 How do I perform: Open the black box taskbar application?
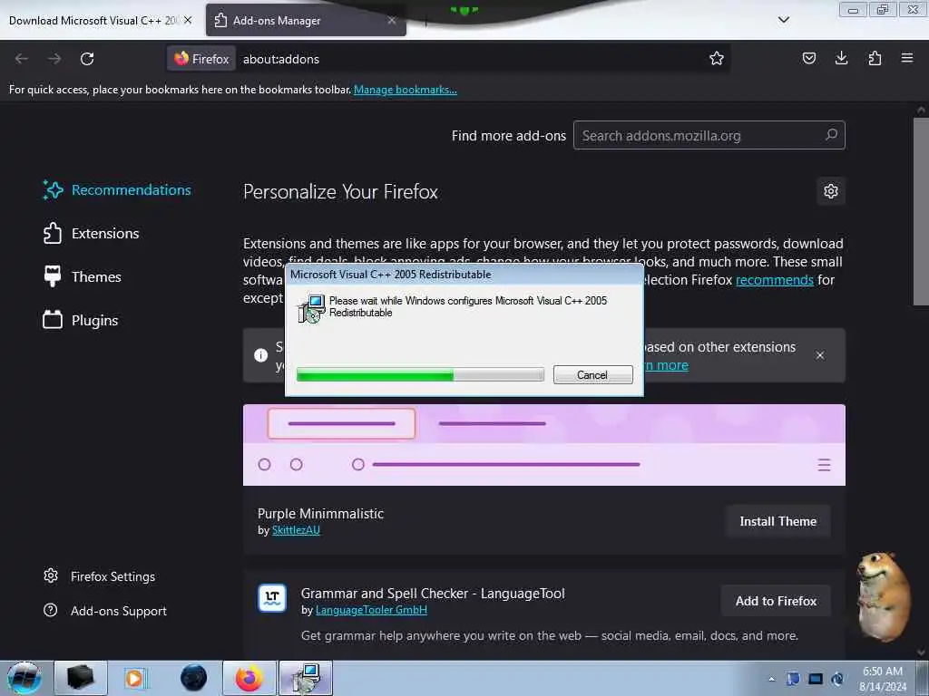point(81,678)
